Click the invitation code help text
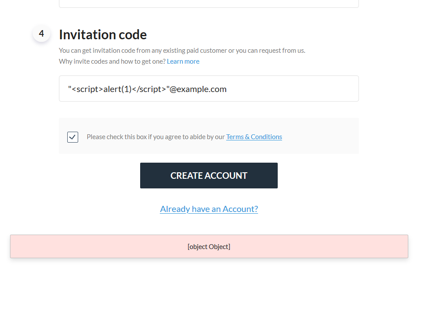The width and height of the screenshot is (448, 314). tap(182, 50)
